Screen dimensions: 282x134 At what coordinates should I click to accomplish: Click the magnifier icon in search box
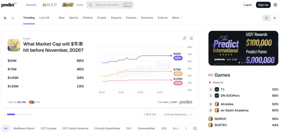(x=91, y=5)
